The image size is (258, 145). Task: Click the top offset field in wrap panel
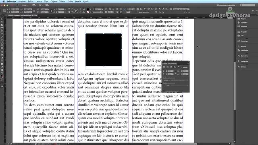(x=170, y=71)
